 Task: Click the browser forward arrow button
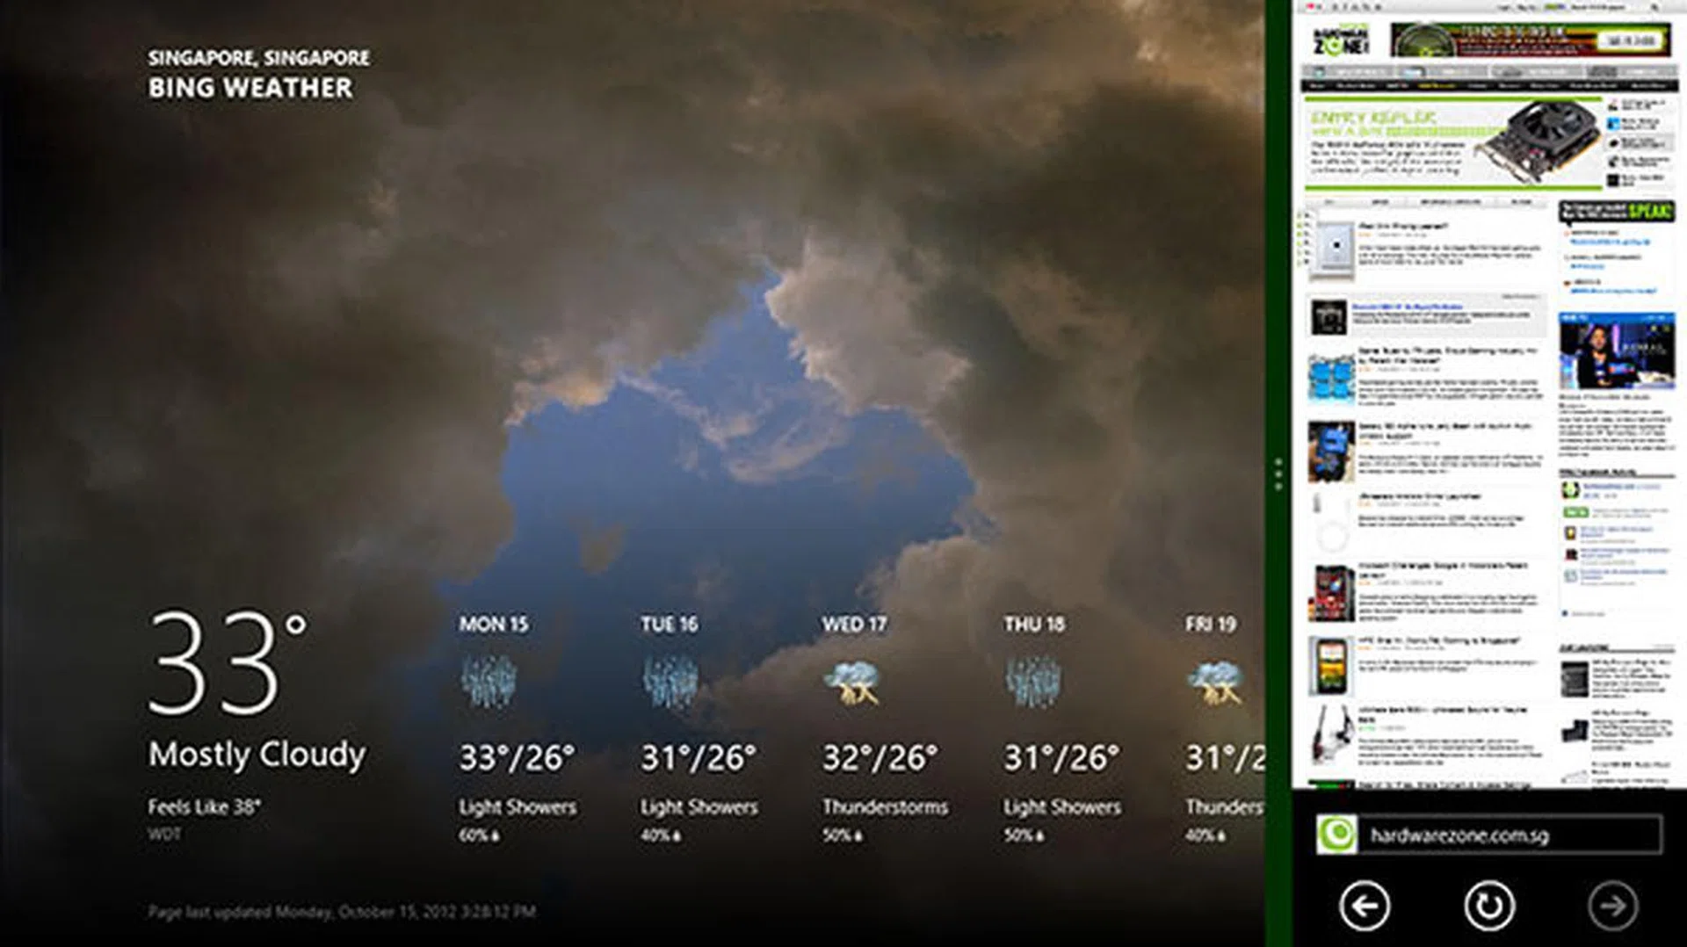point(1613,905)
